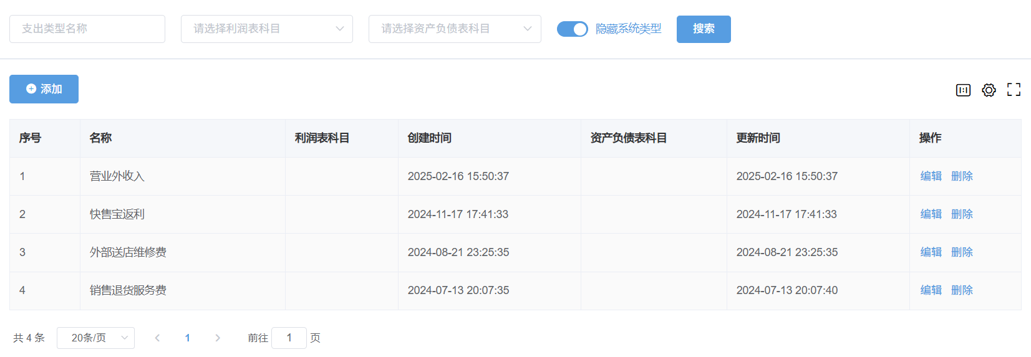Edit the 快售宝返利 row

pyautogui.click(x=931, y=214)
